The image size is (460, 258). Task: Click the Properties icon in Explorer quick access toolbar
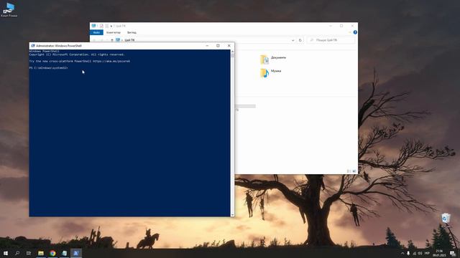(x=101, y=26)
